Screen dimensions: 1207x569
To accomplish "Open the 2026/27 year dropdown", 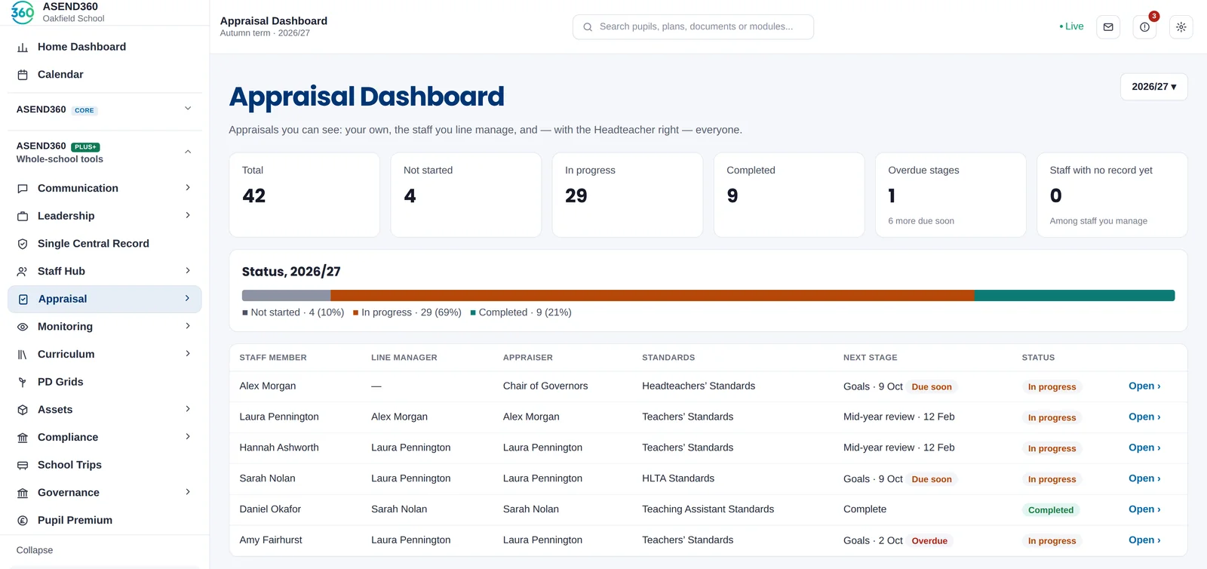I will tap(1153, 87).
